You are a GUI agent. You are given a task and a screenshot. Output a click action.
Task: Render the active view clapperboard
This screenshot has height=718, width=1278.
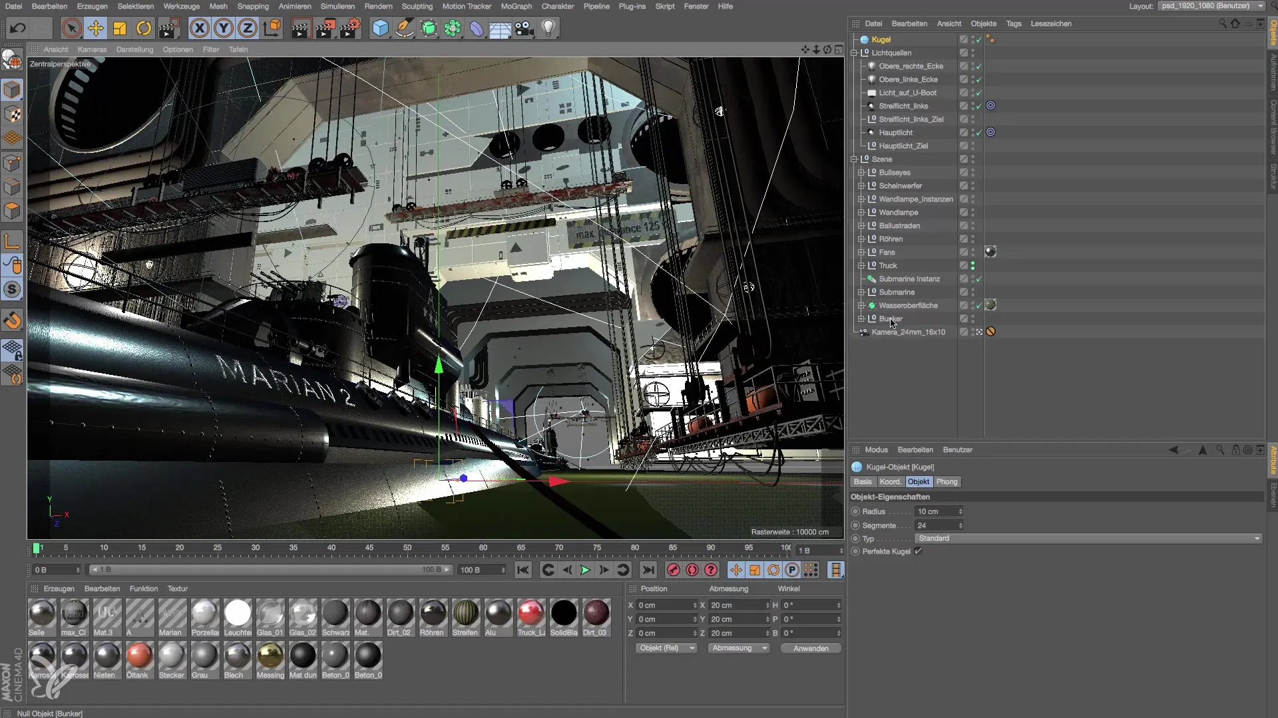301,28
